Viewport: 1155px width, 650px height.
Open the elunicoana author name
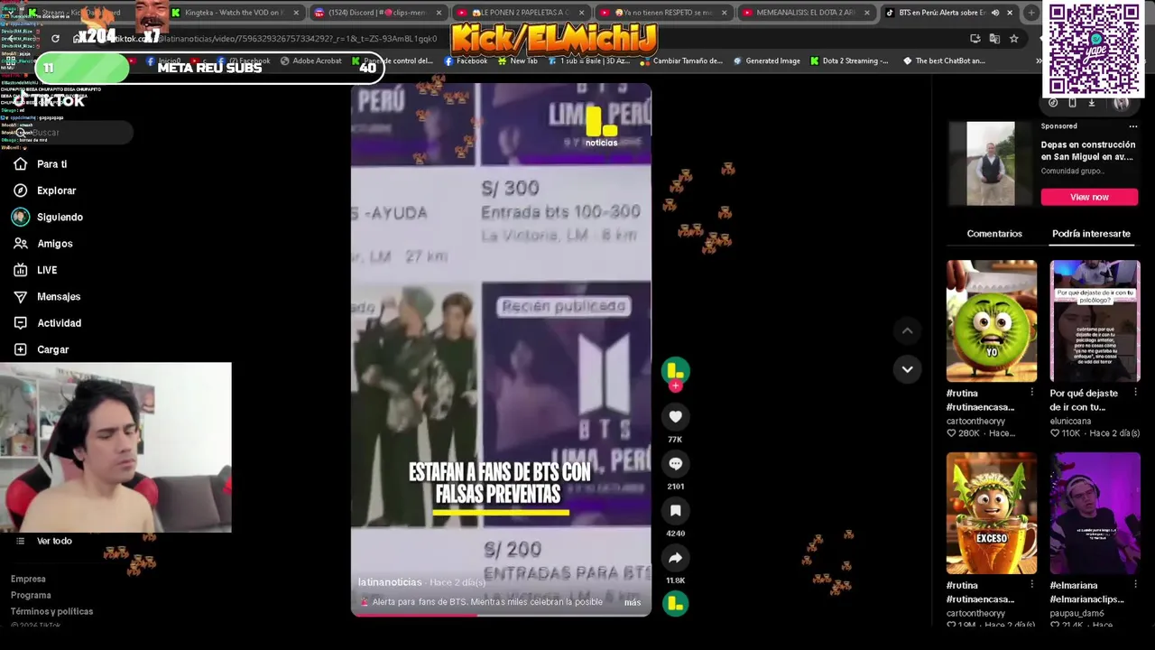(1070, 421)
